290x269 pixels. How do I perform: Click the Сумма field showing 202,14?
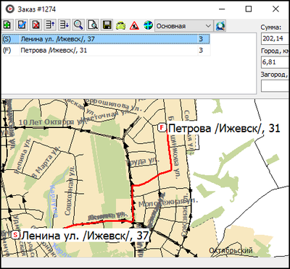tap(275, 38)
